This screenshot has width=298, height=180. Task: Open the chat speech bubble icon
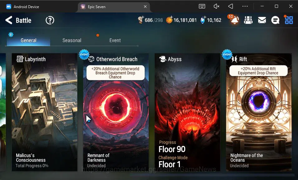(x=275, y=20)
